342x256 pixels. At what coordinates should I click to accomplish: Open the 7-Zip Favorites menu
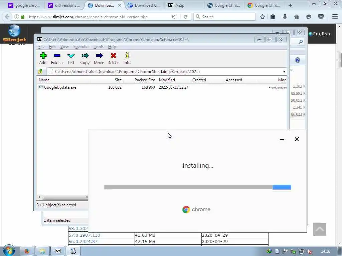pos(81,47)
